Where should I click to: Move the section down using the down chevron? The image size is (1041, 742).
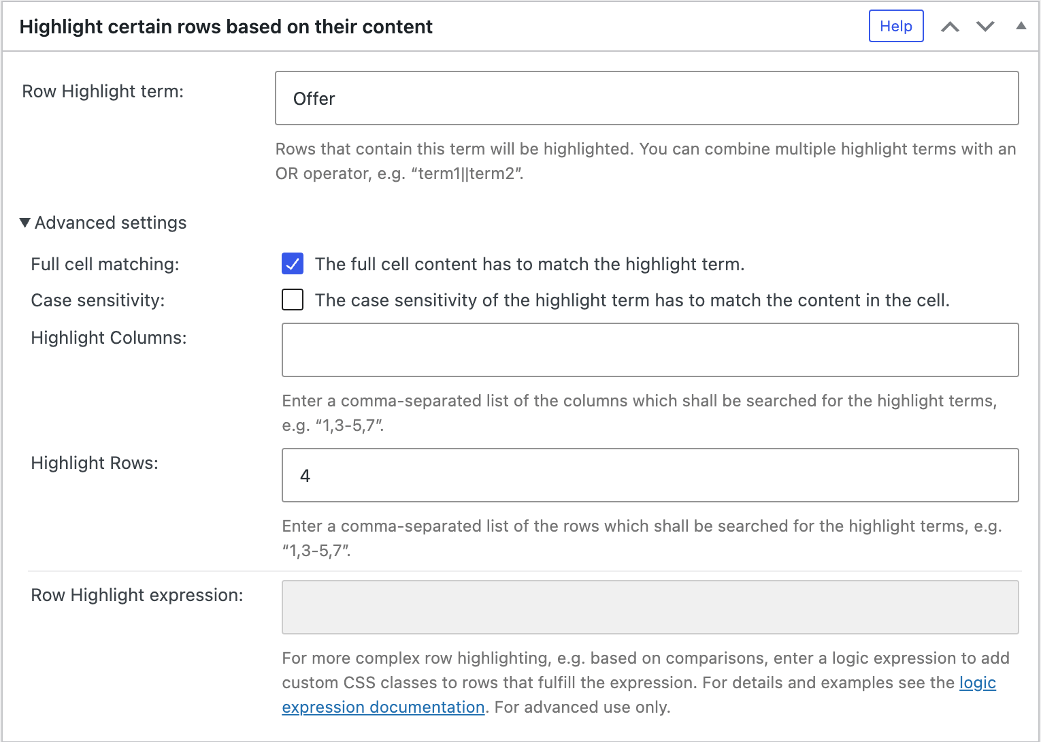pos(985,26)
